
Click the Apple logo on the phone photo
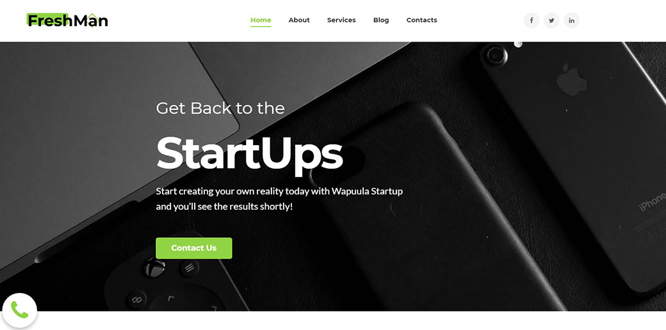pyautogui.click(x=572, y=79)
